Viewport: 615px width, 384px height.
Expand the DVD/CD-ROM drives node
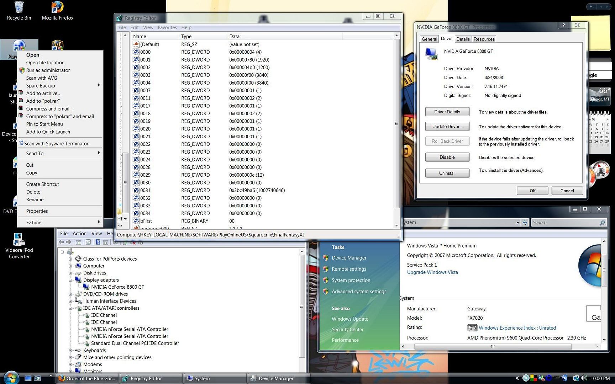(70, 294)
